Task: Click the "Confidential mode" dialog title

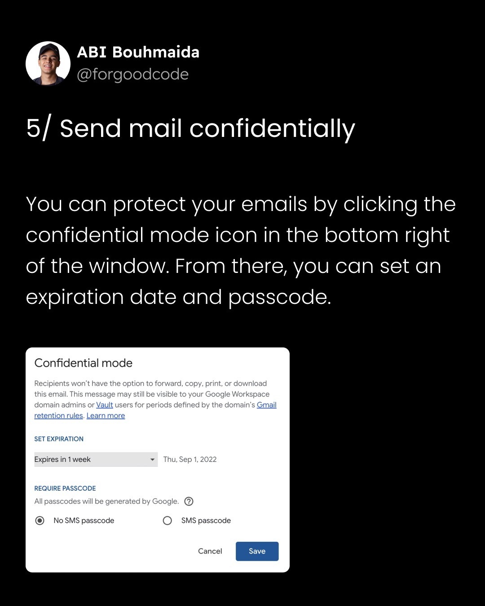Action: click(x=84, y=363)
